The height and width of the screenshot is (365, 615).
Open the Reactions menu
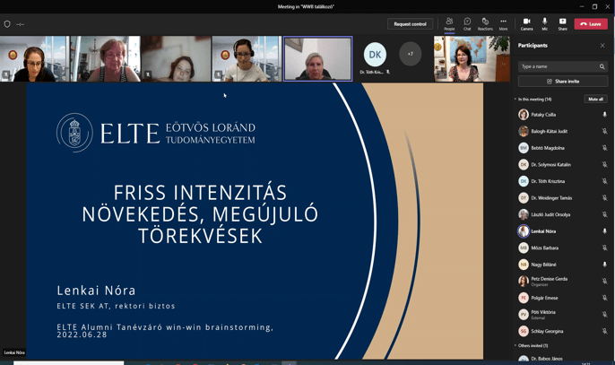[x=485, y=23]
